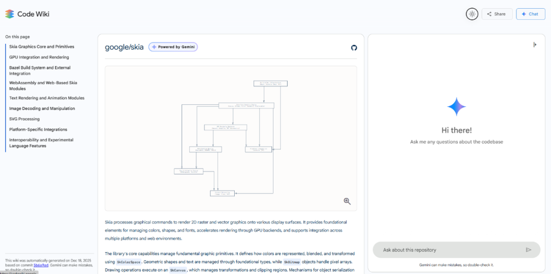The width and height of the screenshot is (551, 274).
Task: Focus the Ask about this repository field
Action: tap(457, 250)
